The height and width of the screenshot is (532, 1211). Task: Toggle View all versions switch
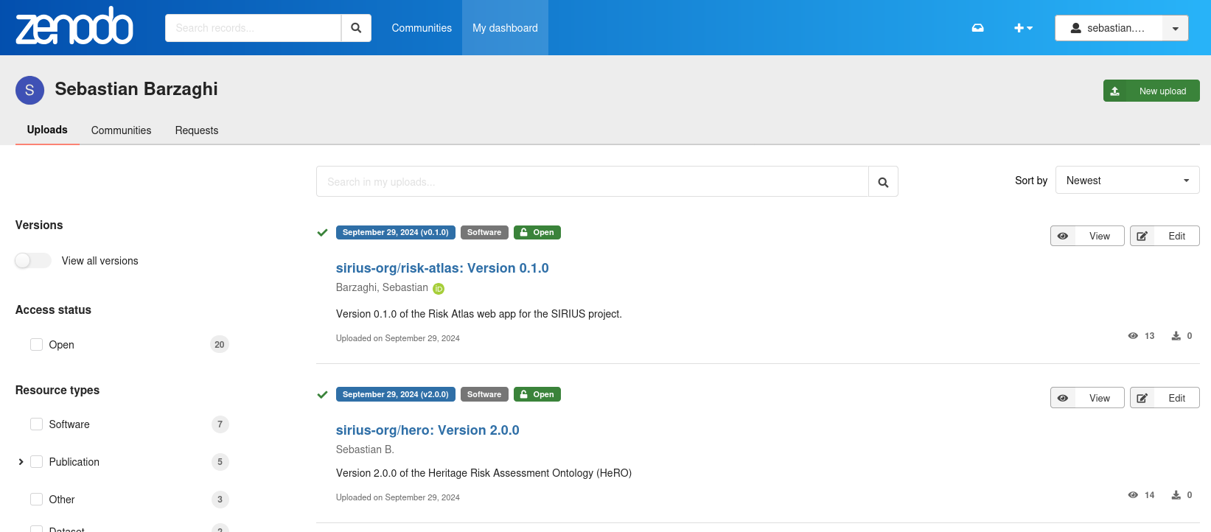click(33, 261)
